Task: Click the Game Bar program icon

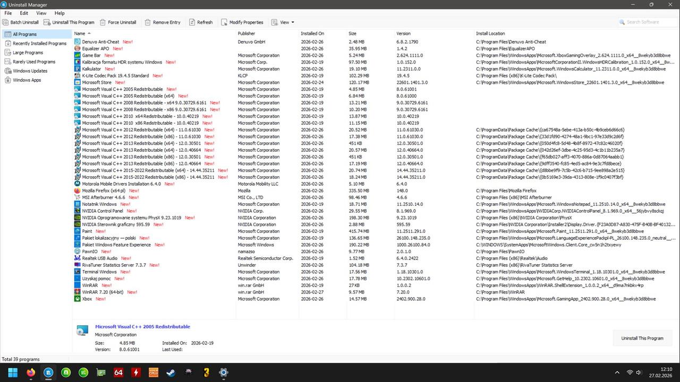Action: [x=77, y=55]
